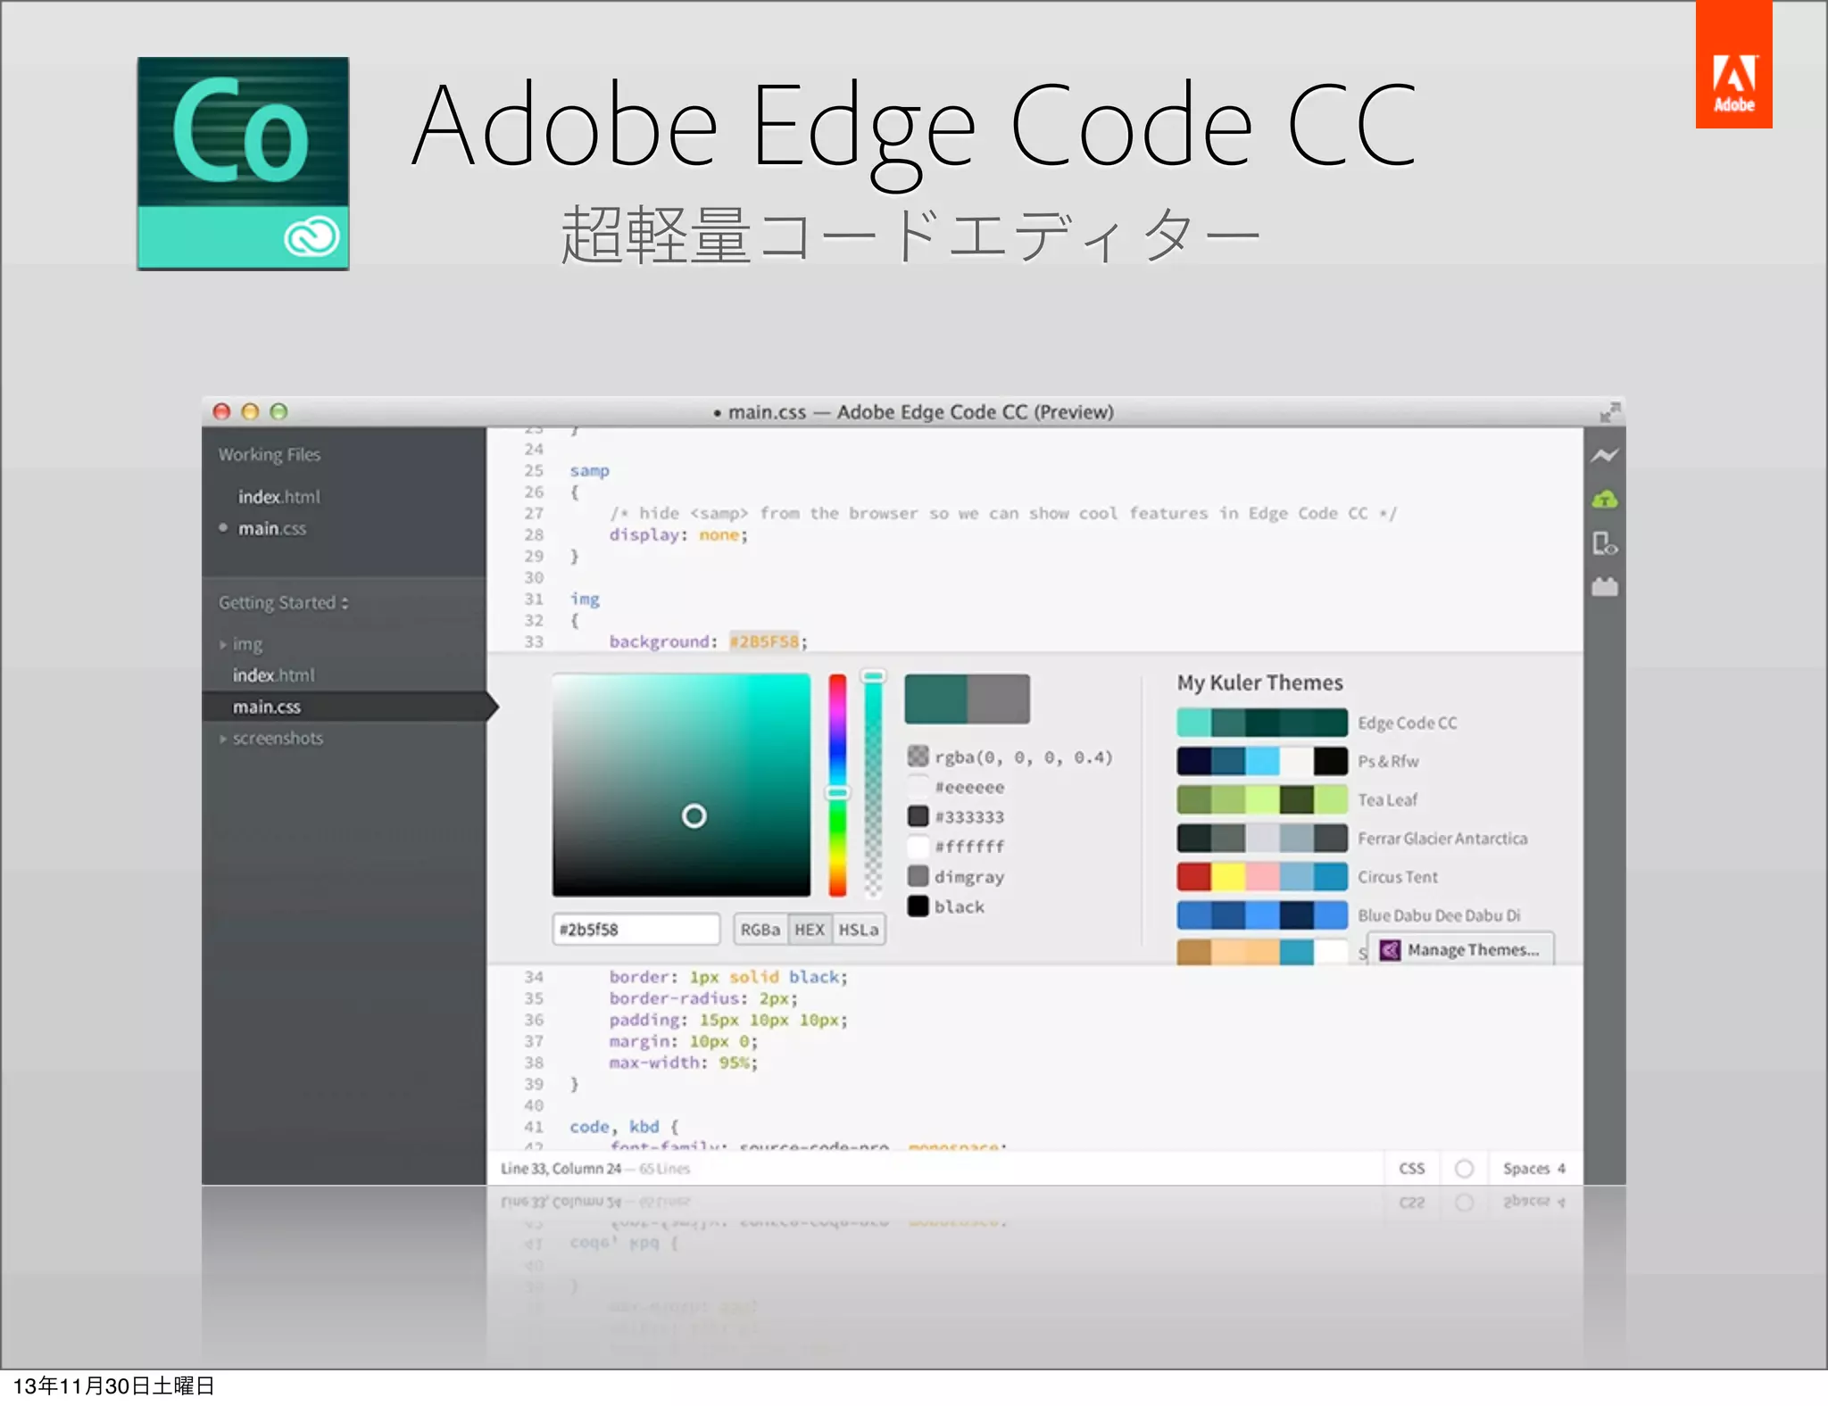Click the fullscreen arrows in title bar
This screenshot has width=1828, height=1406.
[x=1608, y=412]
